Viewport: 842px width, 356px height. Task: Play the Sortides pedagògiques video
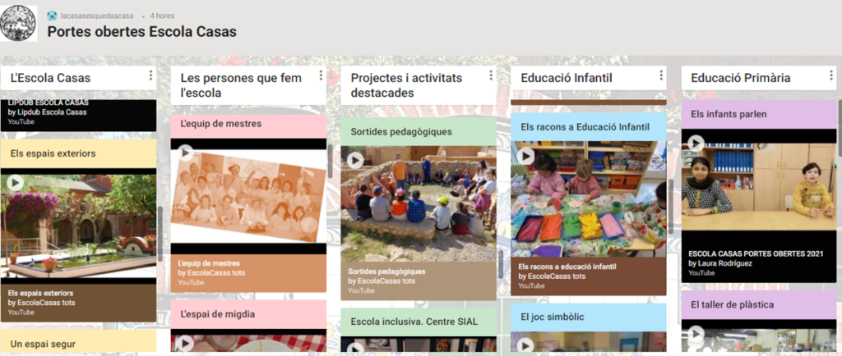[355, 160]
